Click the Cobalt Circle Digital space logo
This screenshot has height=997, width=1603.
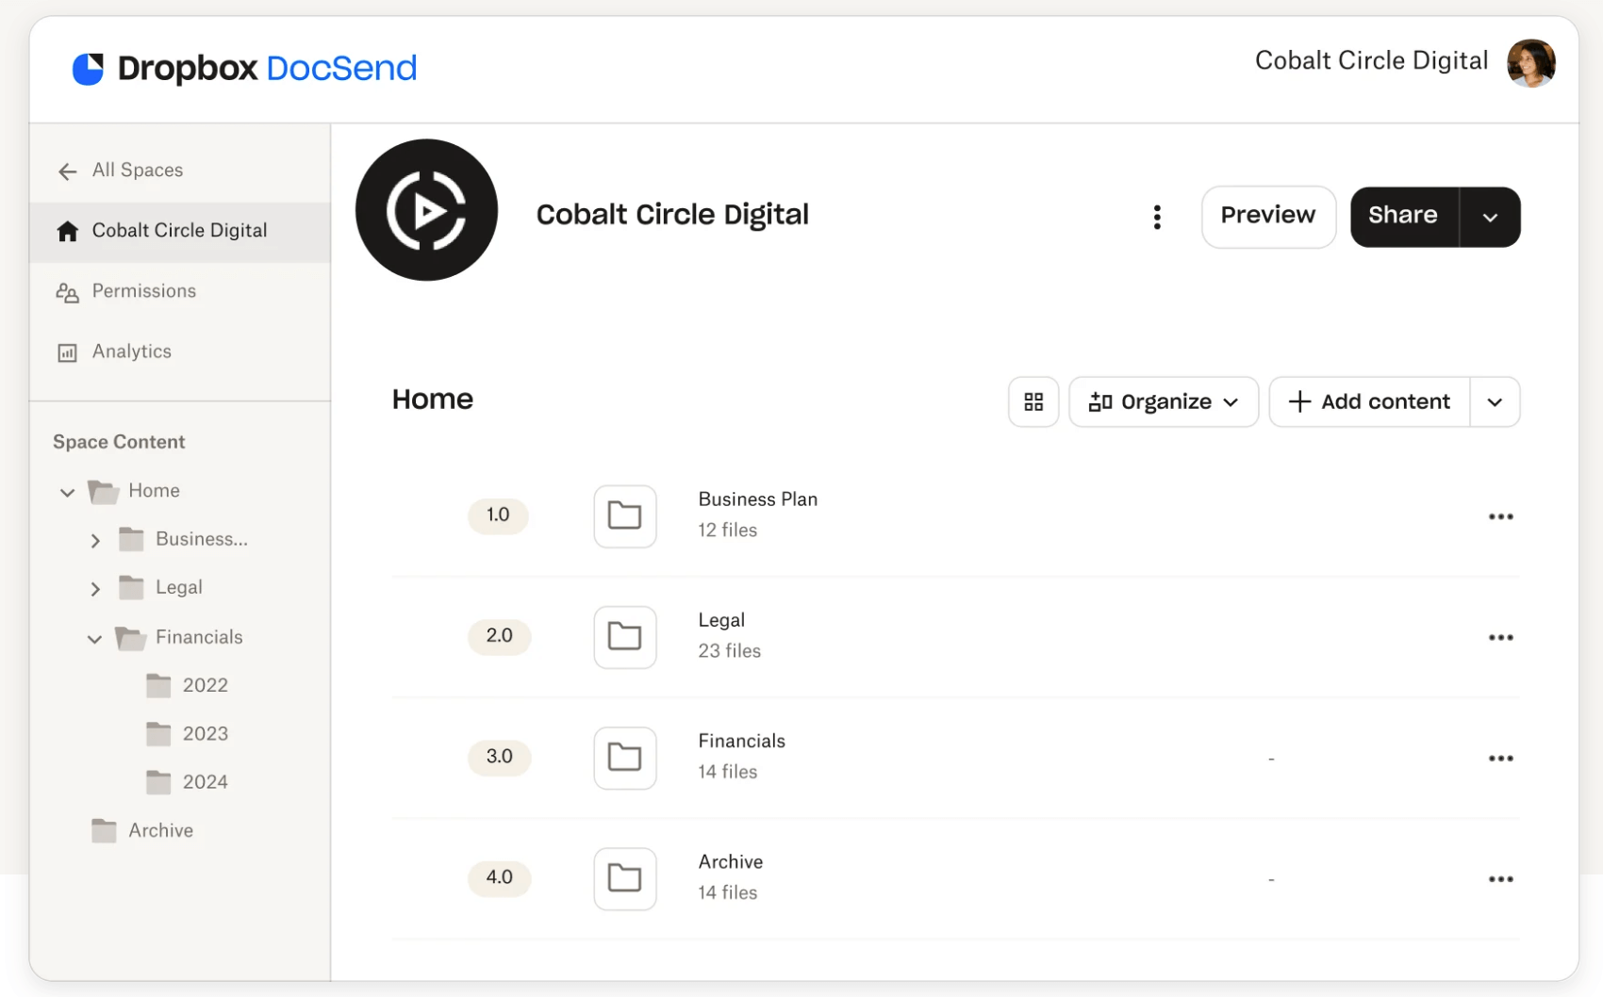426,210
